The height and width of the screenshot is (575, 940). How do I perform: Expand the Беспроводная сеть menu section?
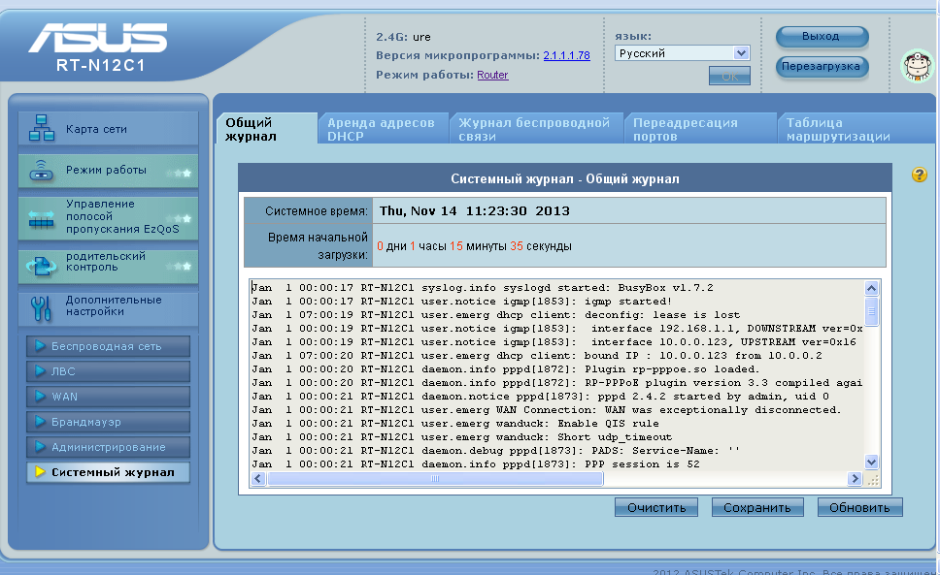point(108,346)
